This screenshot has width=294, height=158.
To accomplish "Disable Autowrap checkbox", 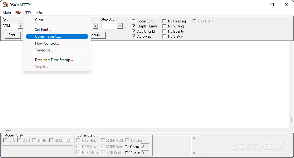I will click(134, 36).
